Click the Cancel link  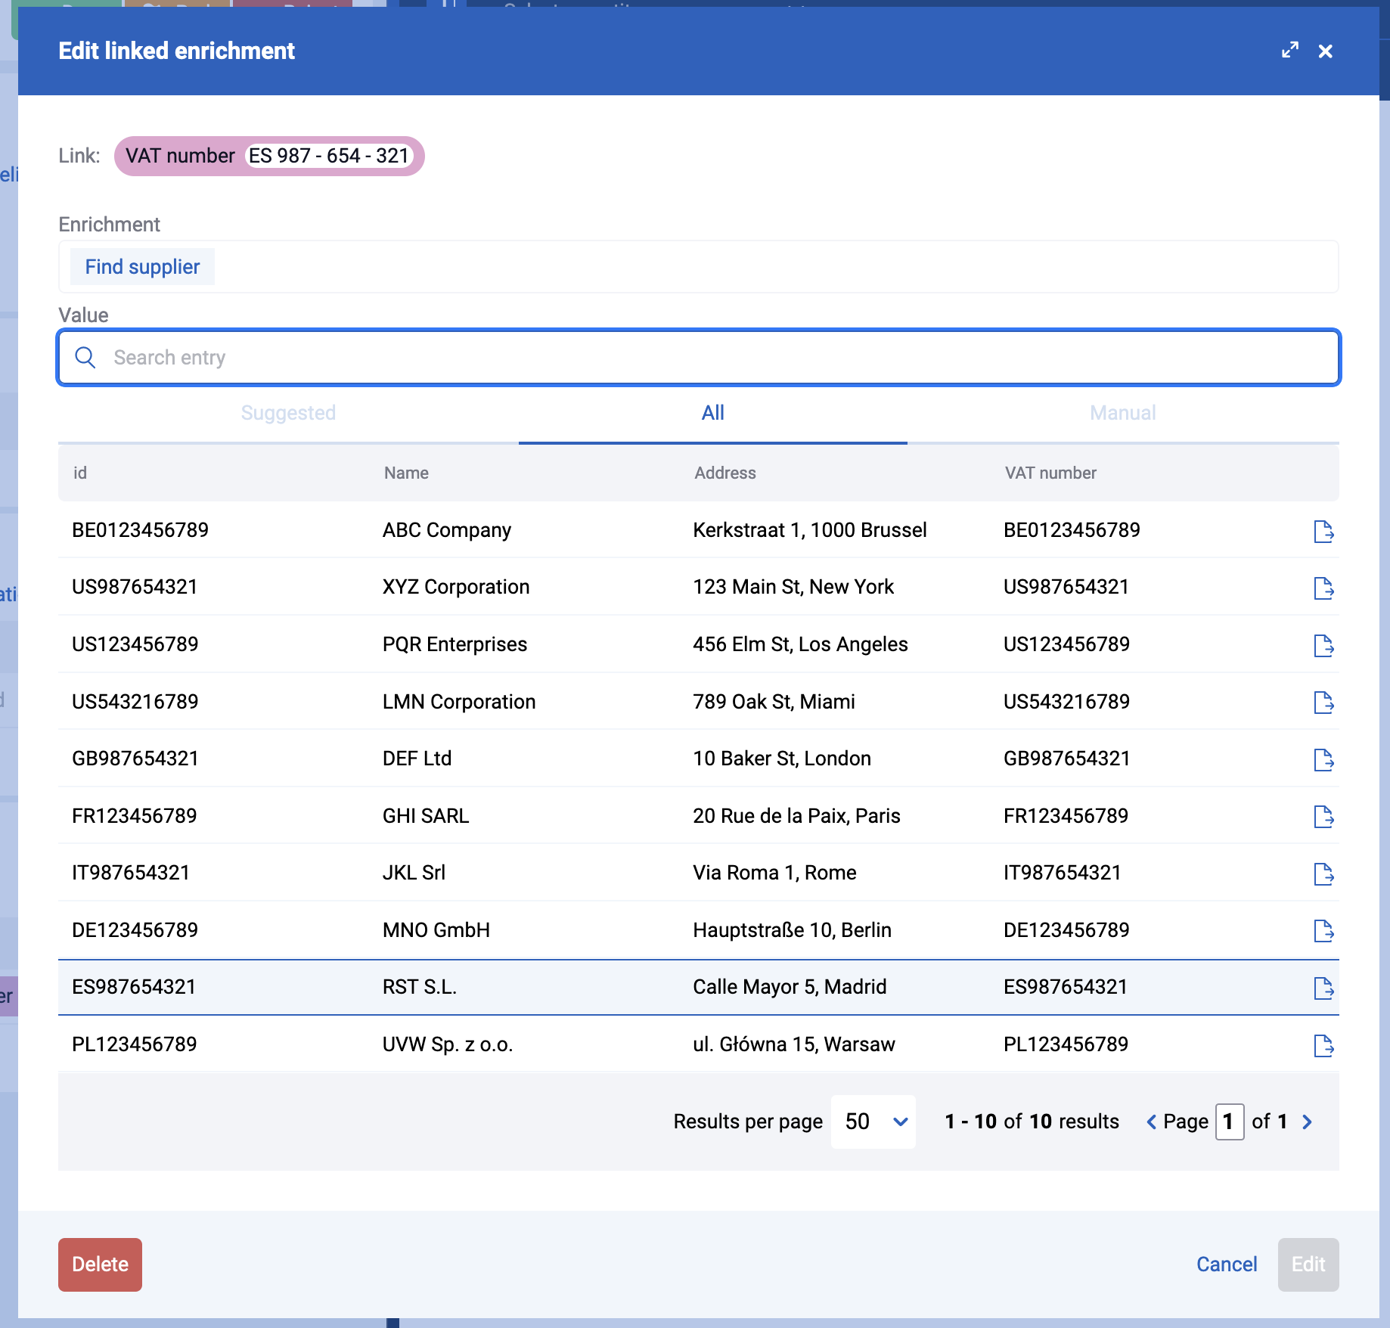point(1227,1264)
